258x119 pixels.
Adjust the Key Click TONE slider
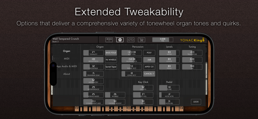click(143, 102)
